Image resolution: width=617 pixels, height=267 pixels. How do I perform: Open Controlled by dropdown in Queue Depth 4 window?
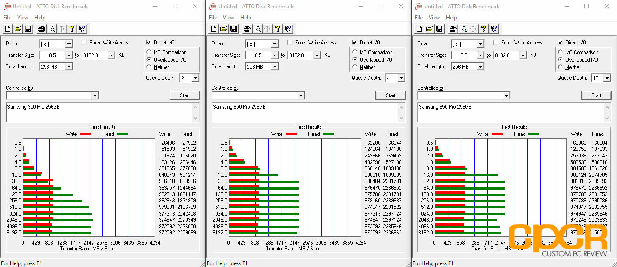pos(301,96)
